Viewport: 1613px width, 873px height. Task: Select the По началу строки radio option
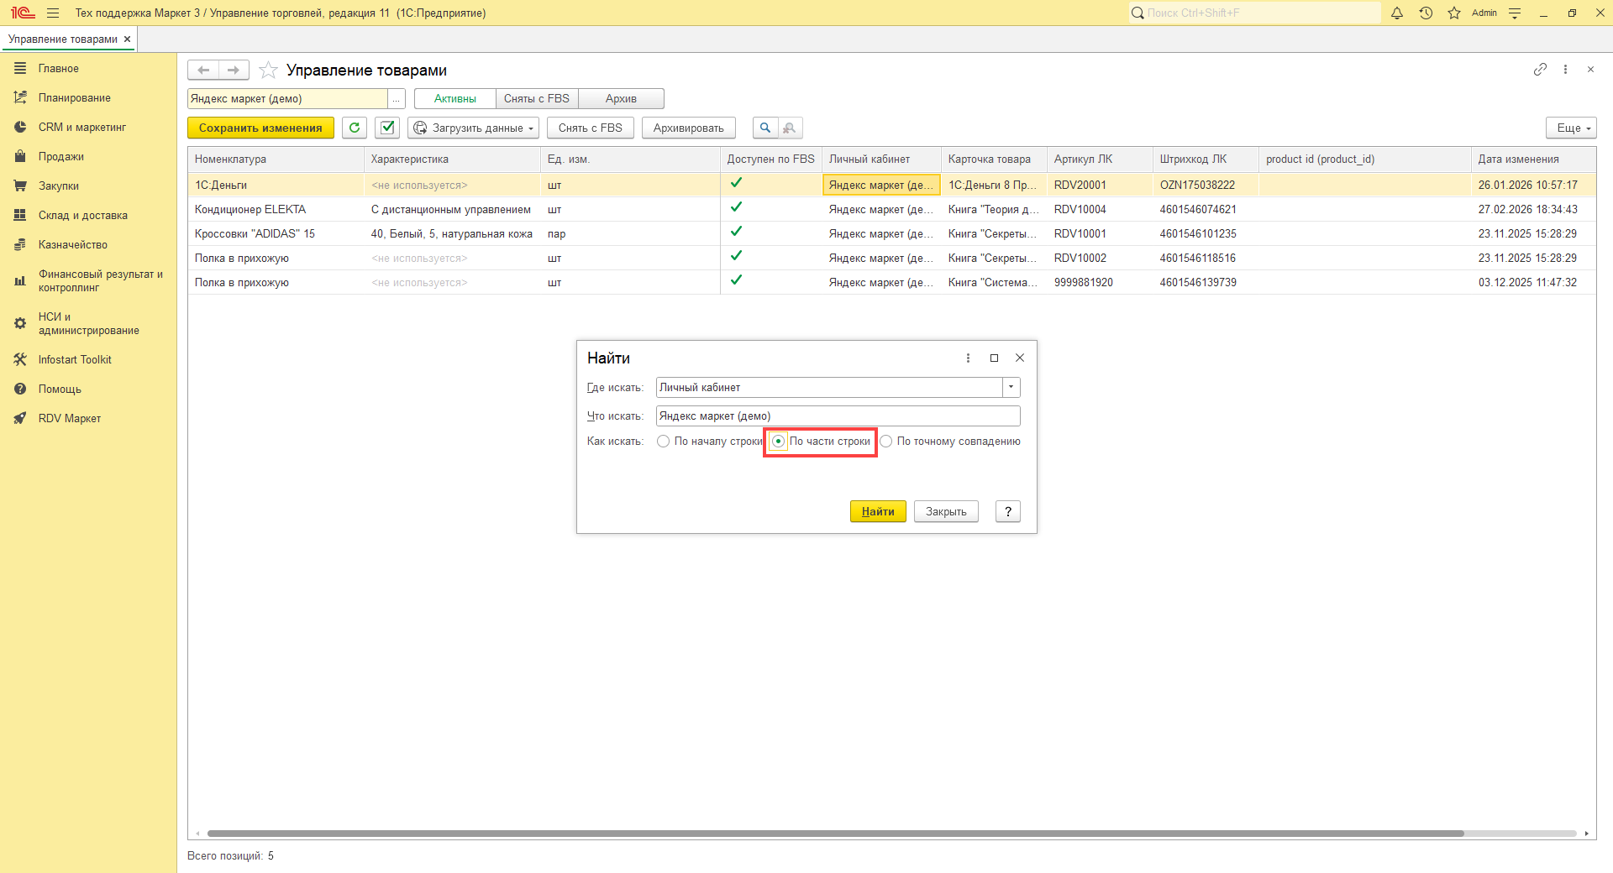pos(664,442)
